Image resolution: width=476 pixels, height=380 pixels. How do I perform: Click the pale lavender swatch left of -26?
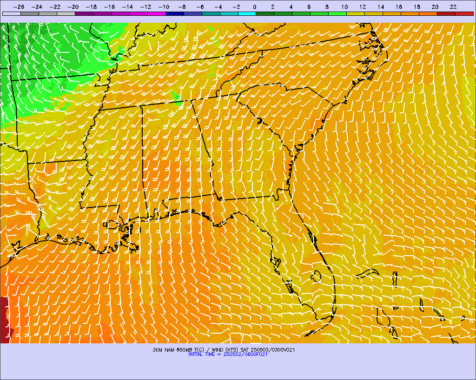coord(12,13)
